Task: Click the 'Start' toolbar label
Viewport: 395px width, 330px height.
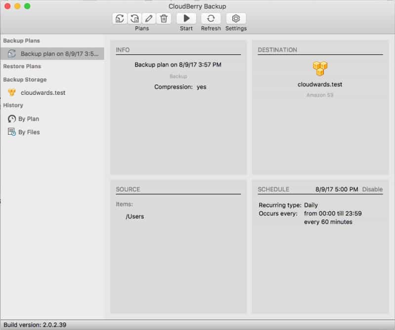Action: (186, 29)
